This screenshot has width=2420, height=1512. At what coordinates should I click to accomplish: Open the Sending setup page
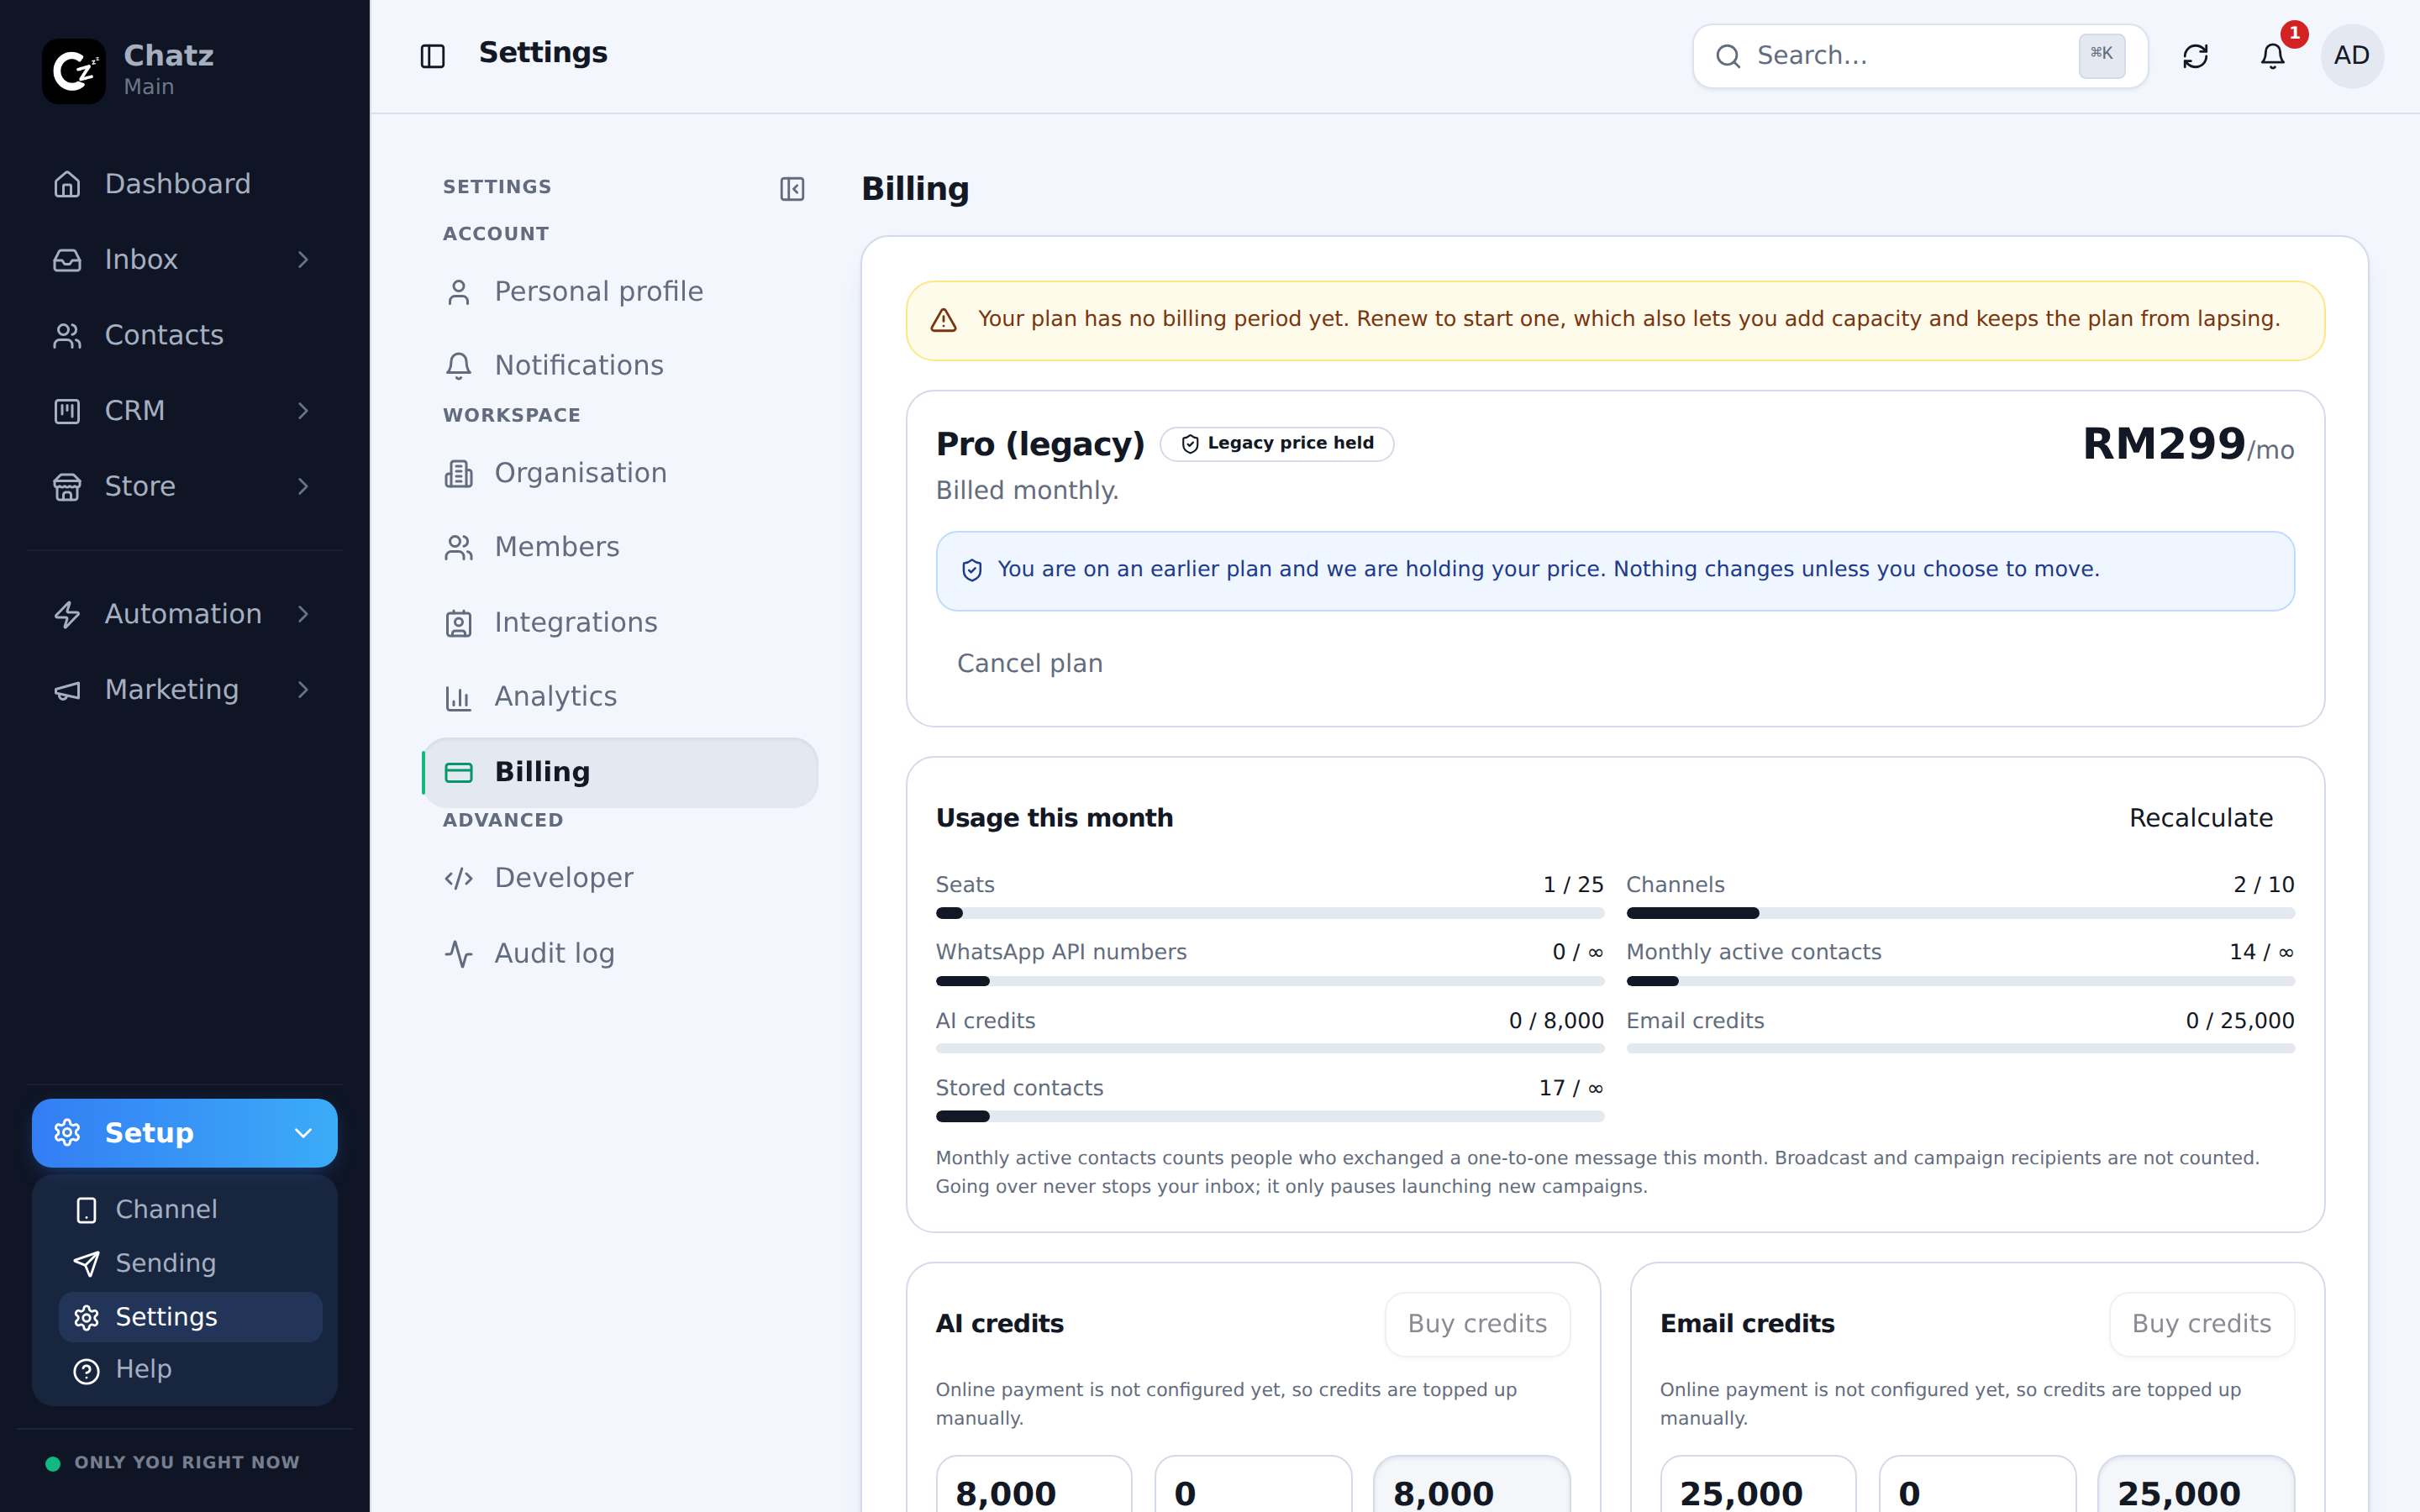(x=190, y=1263)
